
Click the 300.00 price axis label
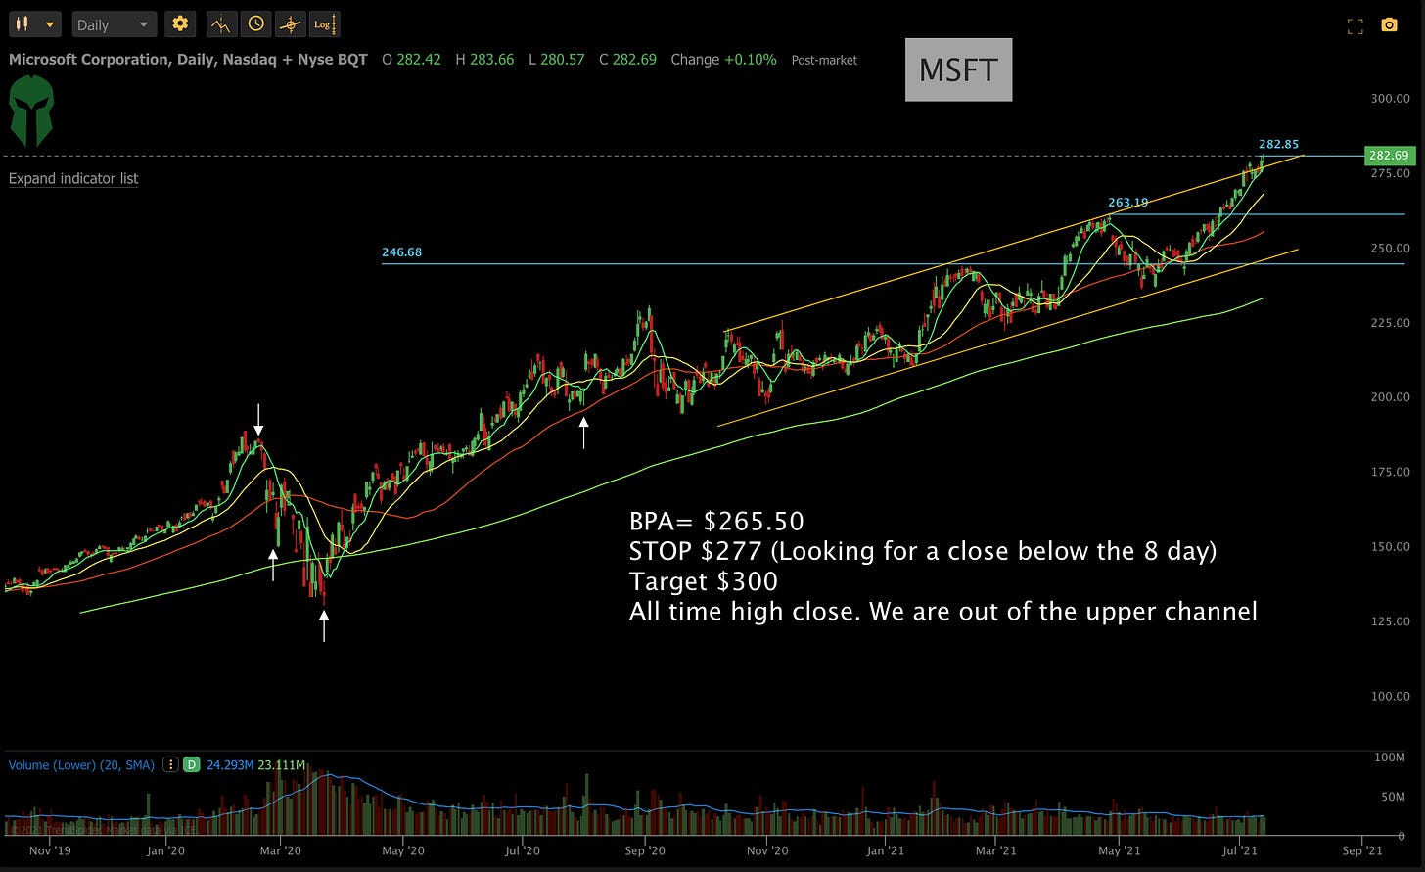point(1390,99)
